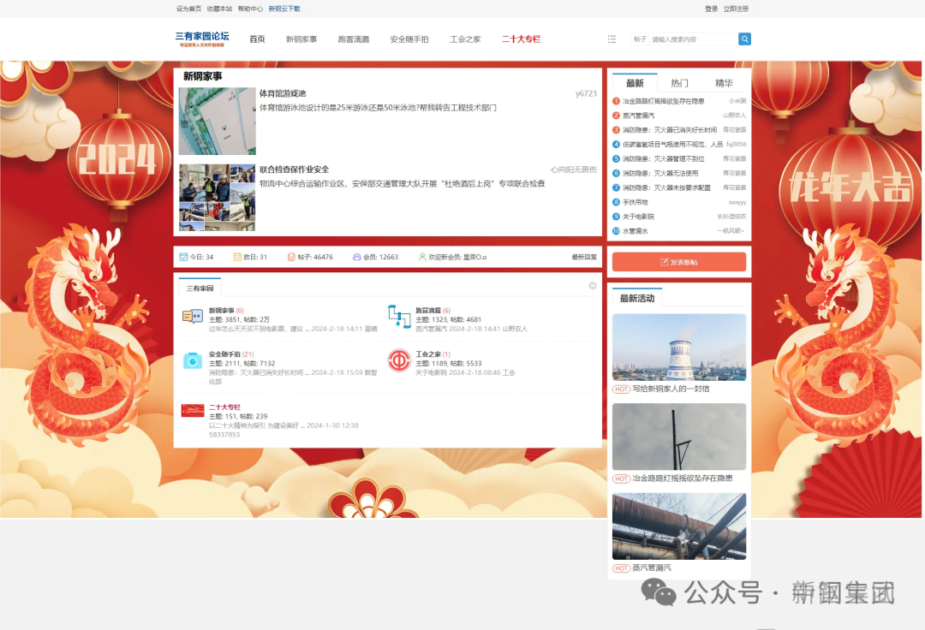Switch to the 精华 tab

[724, 83]
